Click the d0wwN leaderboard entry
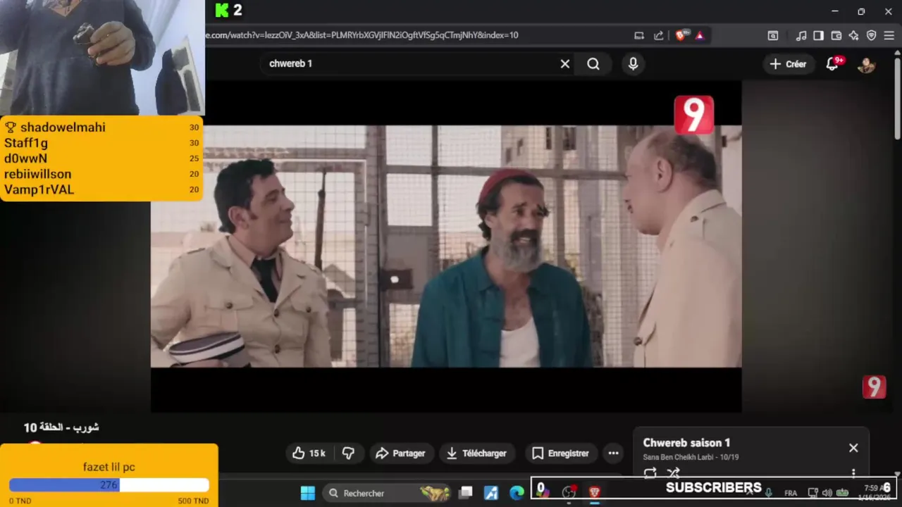The width and height of the screenshot is (902, 507). coord(101,158)
